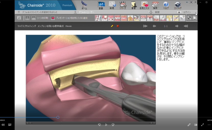Click the 1-1 scene counter
212x130 pixels.
point(166,26)
